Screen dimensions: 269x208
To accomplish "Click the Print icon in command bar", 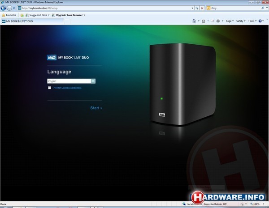I will pyautogui.click(x=218, y=21).
